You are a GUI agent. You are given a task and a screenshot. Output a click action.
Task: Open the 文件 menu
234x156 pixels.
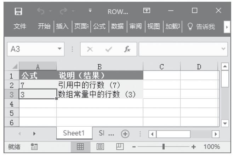pyautogui.click(x=19, y=26)
